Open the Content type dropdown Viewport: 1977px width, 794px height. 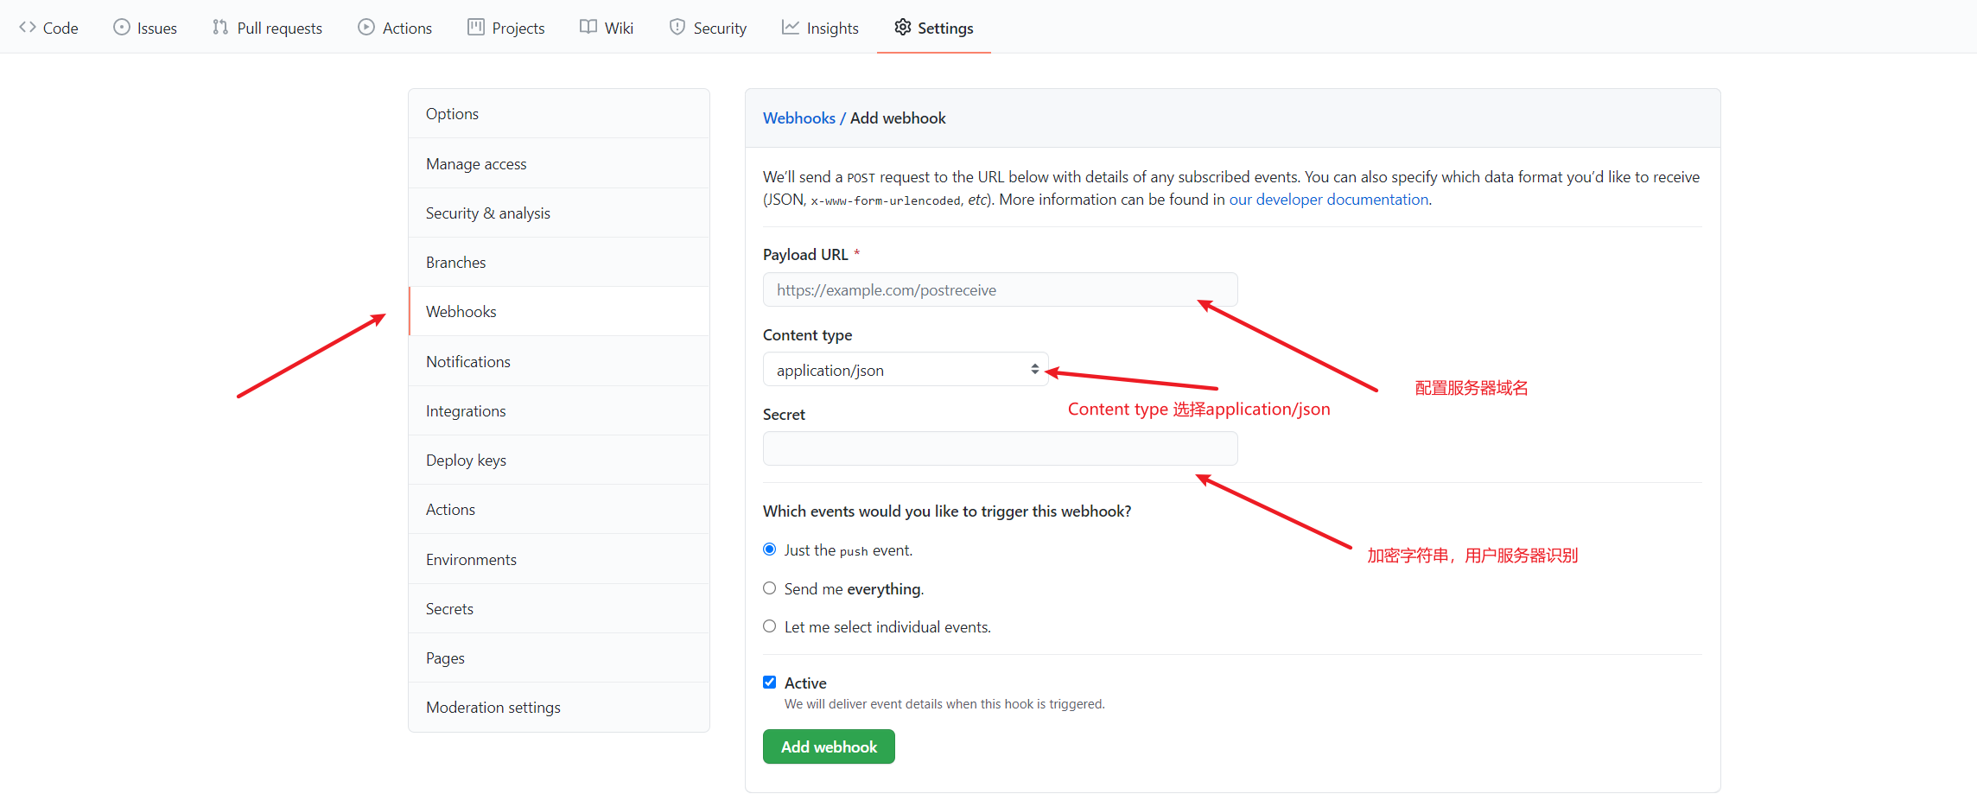pyautogui.click(x=905, y=370)
